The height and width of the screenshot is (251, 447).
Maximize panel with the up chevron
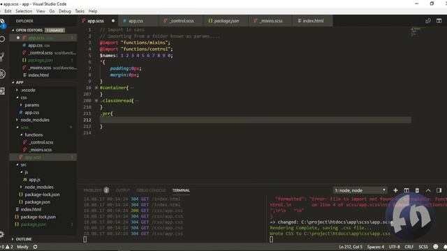coord(428,190)
